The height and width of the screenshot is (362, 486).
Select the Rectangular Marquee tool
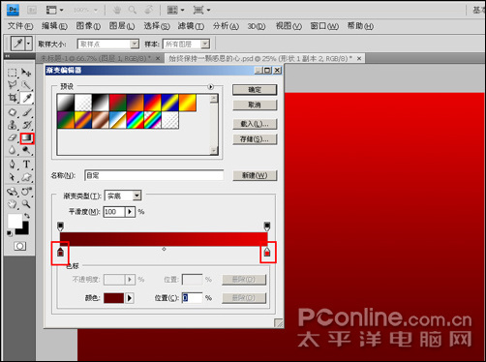pyautogui.click(x=13, y=73)
